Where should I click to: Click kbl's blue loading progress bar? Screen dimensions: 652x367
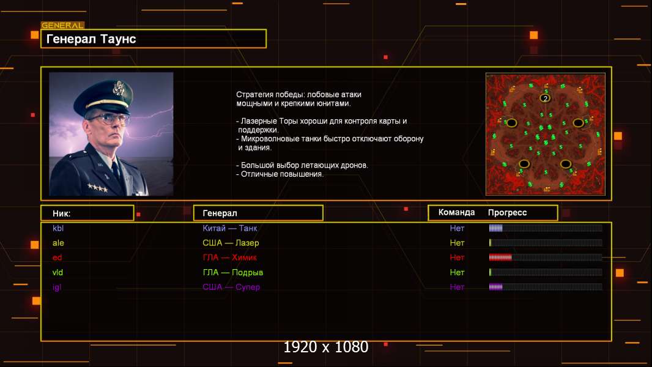[545, 228]
